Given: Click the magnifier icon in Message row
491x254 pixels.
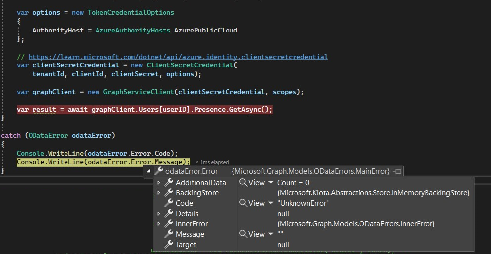Looking at the screenshot, I should click(243, 234).
